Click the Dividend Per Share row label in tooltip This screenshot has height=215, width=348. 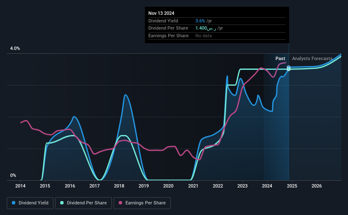(x=168, y=28)
